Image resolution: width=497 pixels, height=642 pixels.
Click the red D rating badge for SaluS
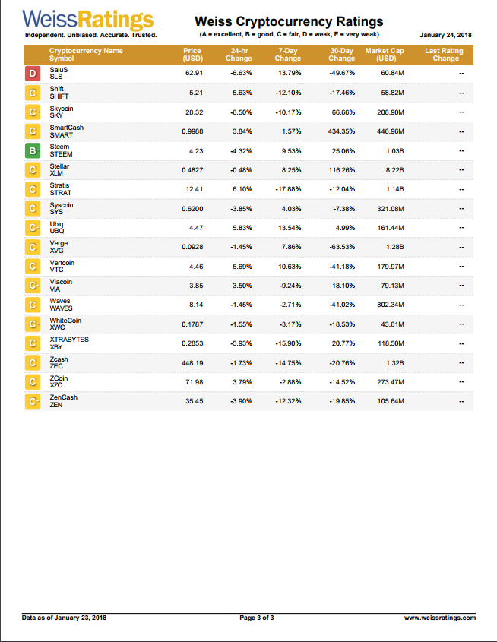pyautogui.click(x=33, y=74)
